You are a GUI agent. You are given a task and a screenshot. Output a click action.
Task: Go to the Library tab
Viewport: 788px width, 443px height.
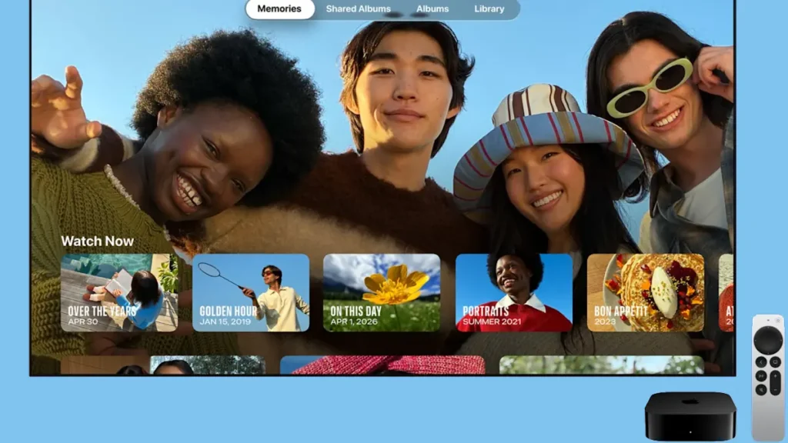(x=489, y=9)
